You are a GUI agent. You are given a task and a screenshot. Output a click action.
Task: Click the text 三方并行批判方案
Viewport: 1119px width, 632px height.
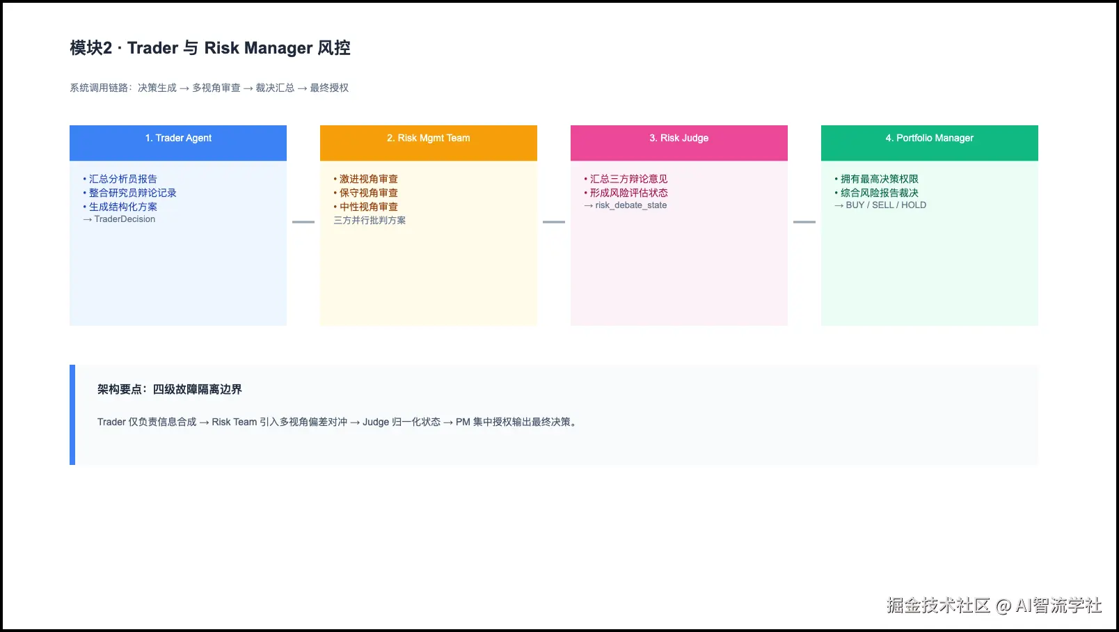click(x=370, y=220)
